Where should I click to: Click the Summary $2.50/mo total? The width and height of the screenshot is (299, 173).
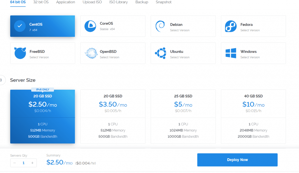coord(60,162)
